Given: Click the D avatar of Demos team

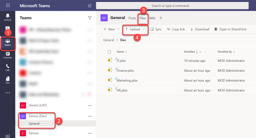Looking at the screenshot, I should pyautogui.click(x=23, y=133).
